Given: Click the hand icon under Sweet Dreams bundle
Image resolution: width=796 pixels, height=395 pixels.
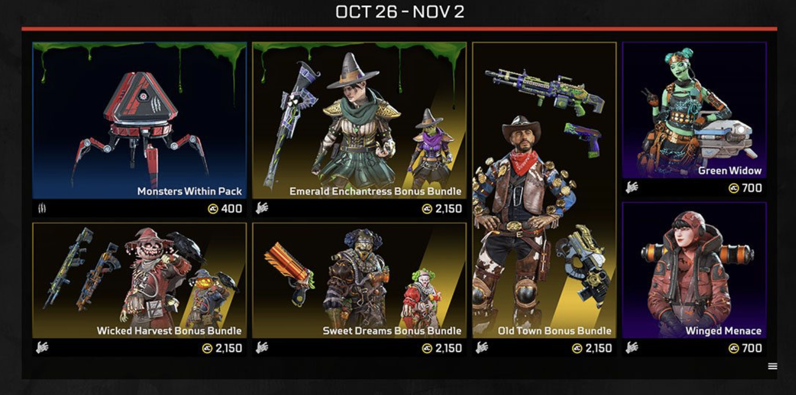Looking at the screenshot, I should (262, 348).
